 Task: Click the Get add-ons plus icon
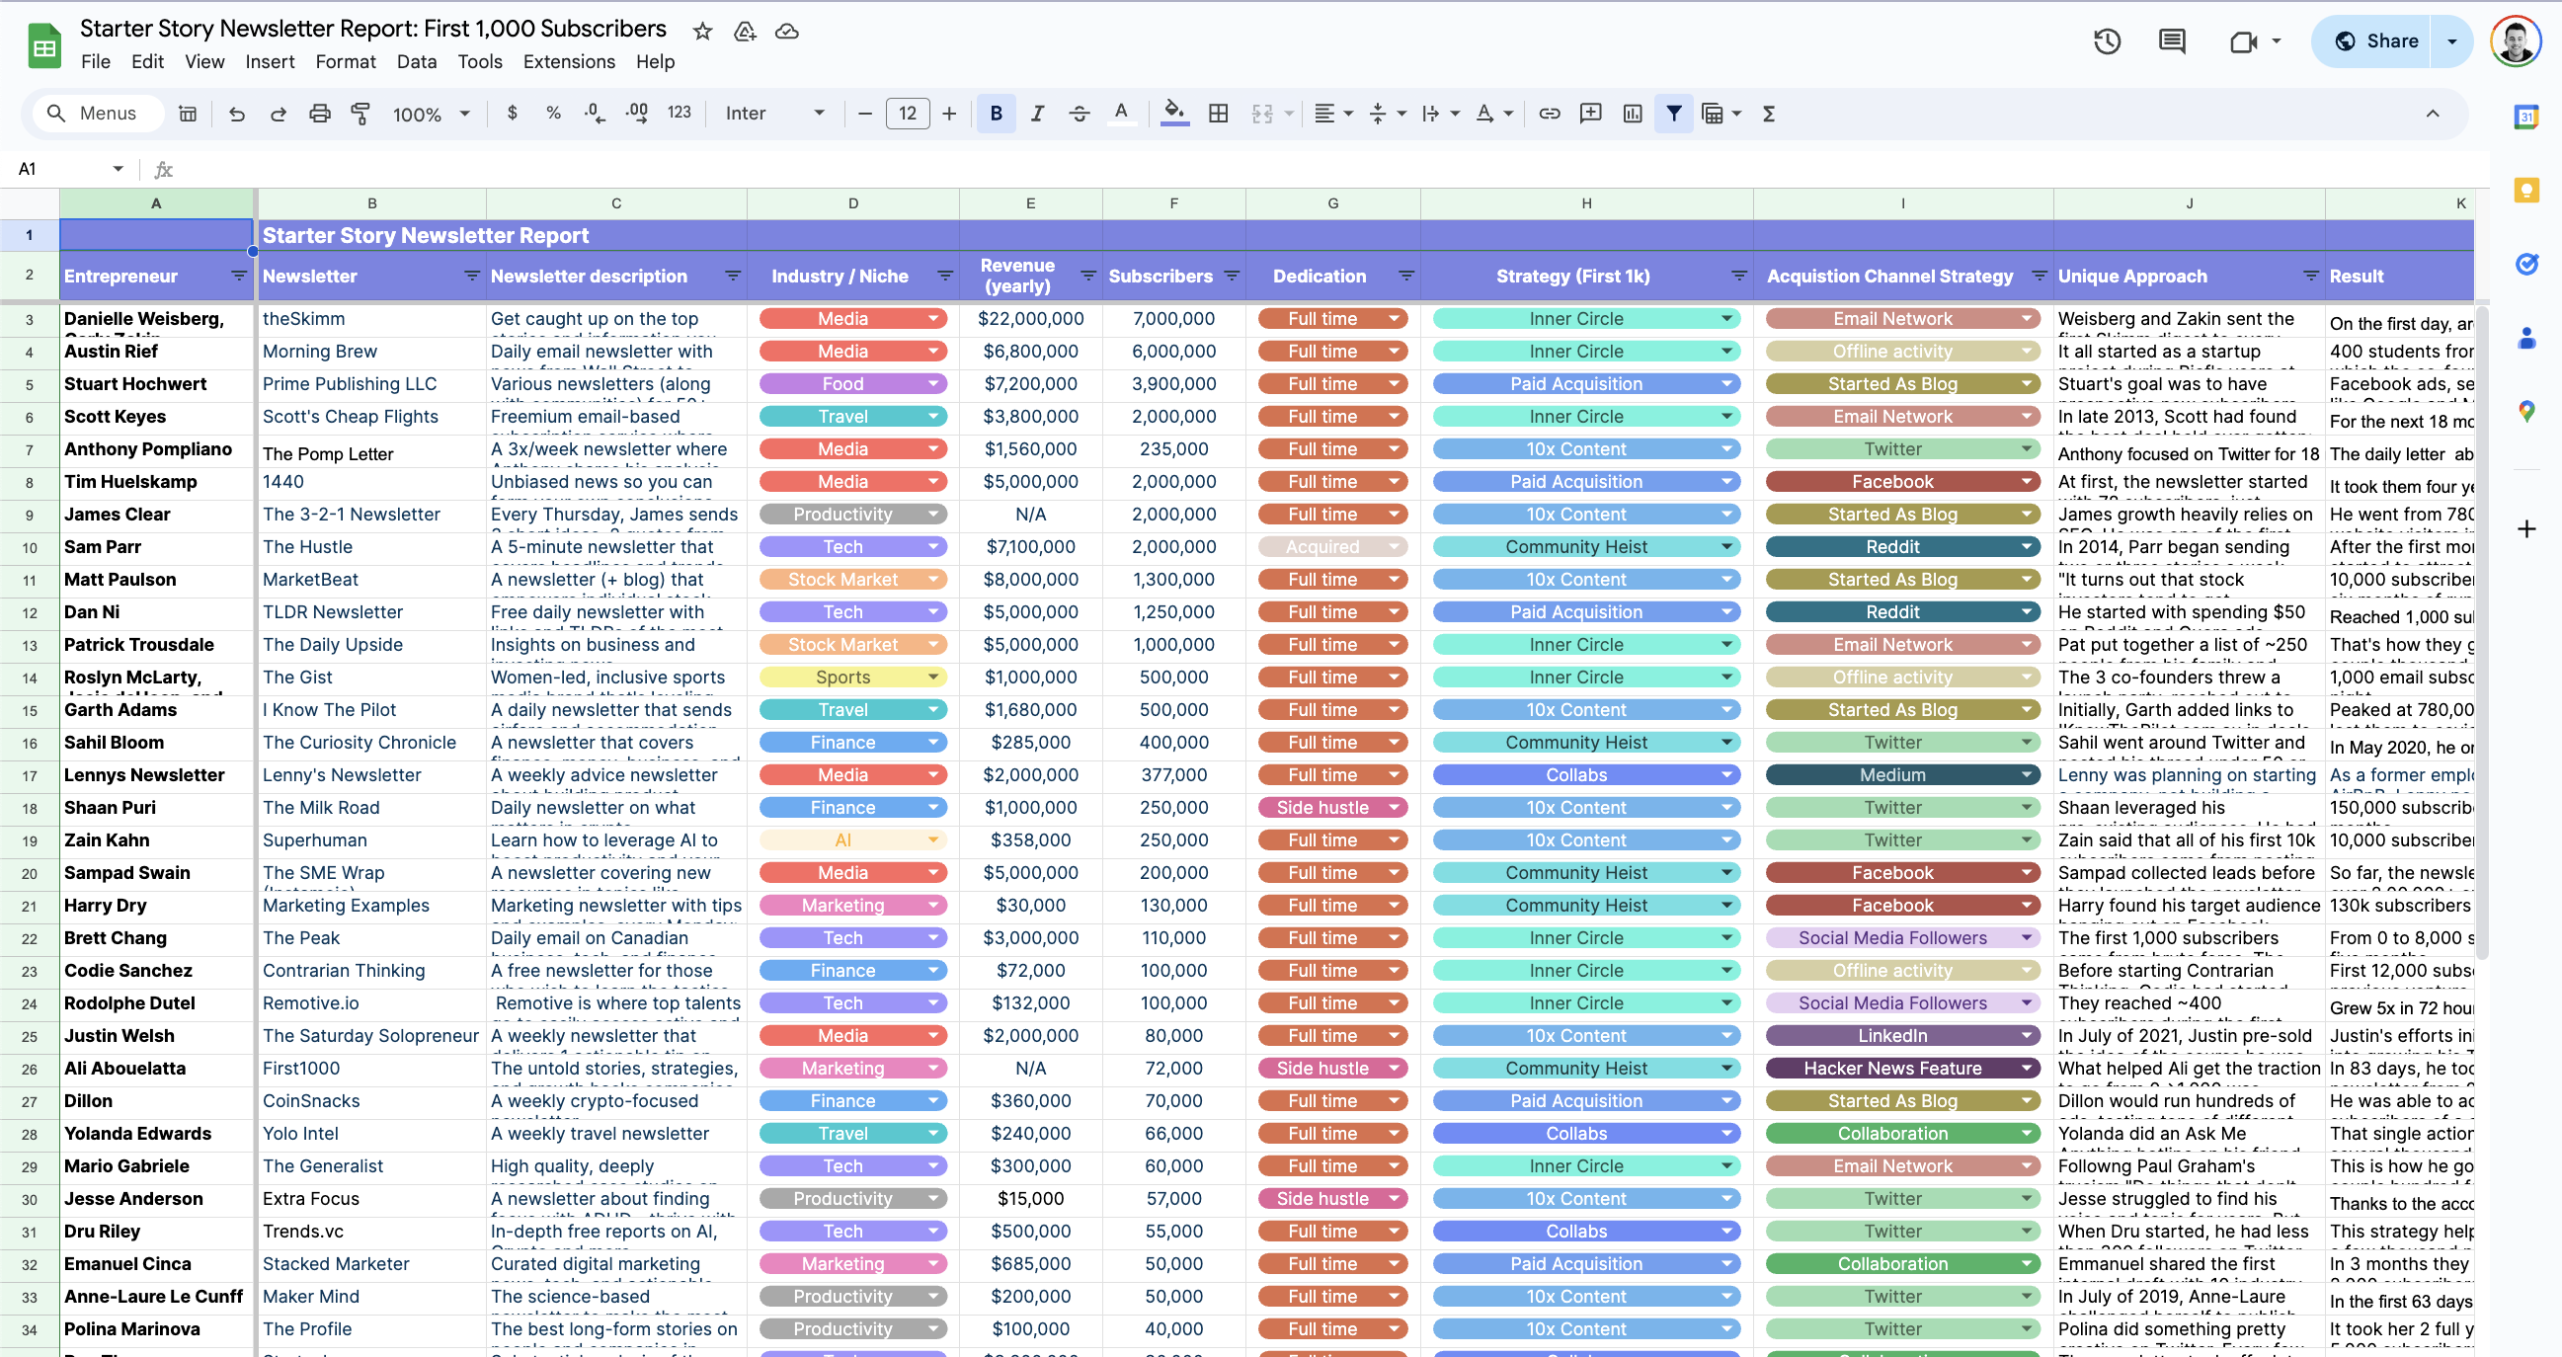tap(2526, 528)
